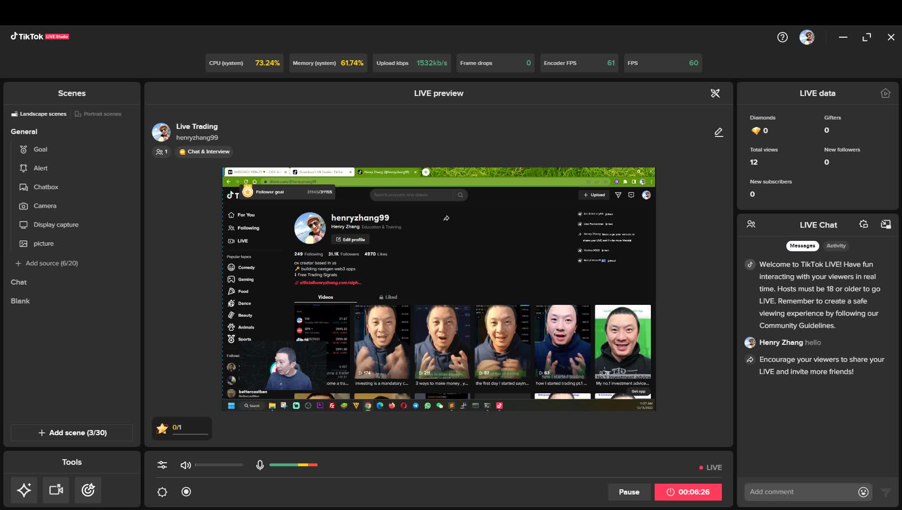Start recording with the record button
This screenshot has height=510, width=902.
186,492
